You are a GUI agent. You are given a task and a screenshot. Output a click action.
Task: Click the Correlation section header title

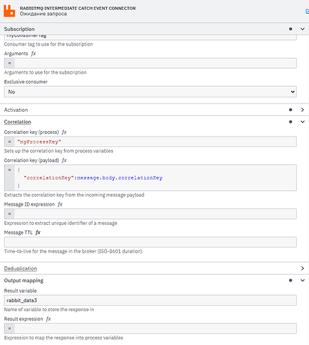[17, 122]
